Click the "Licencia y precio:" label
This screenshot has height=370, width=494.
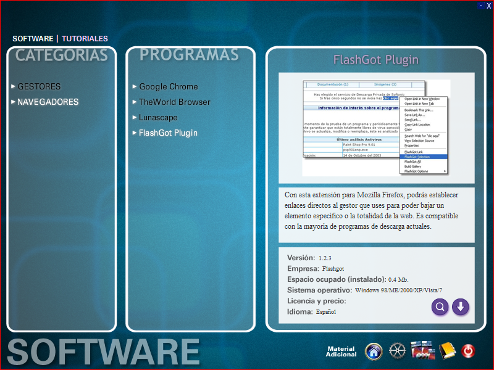click(x=317, y=301)
